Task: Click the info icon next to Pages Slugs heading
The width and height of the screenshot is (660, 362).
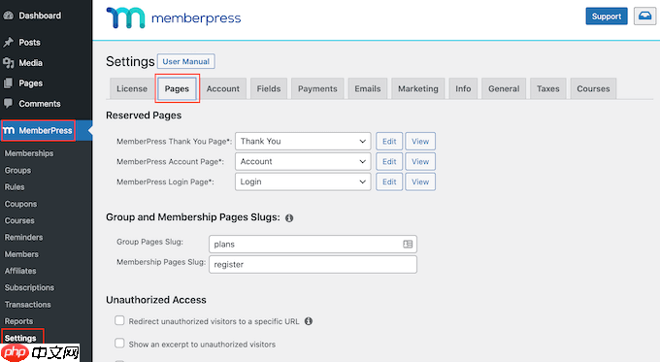Action: click(289, 218)
